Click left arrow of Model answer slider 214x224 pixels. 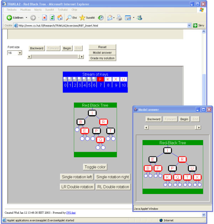click(x=146, y=128)
